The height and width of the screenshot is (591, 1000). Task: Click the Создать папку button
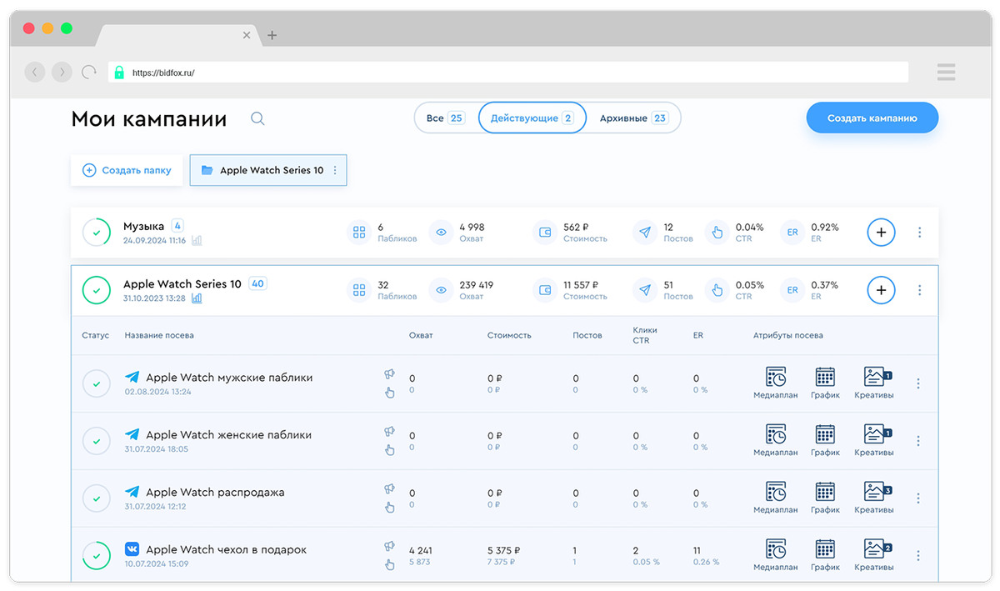pos(127,170)
